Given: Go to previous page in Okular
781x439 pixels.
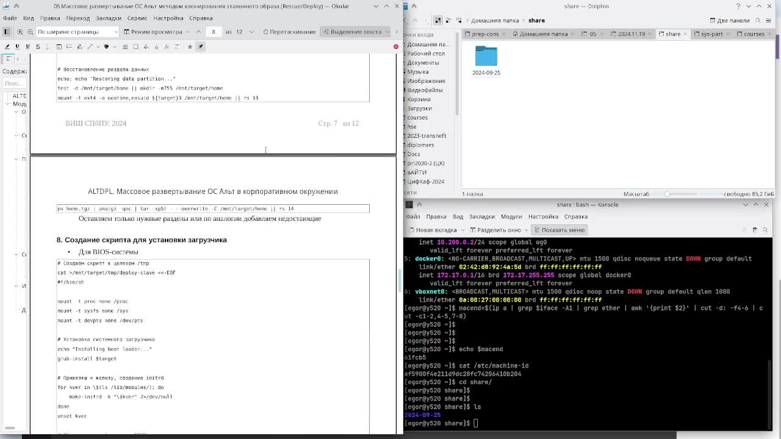Looking at the screenshot, I should click(x=198, y=32).
